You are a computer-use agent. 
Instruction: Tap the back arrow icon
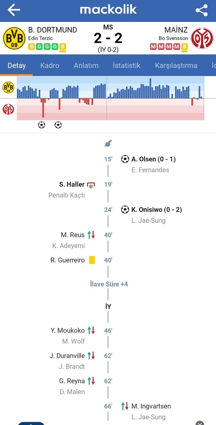coord(14,10)
